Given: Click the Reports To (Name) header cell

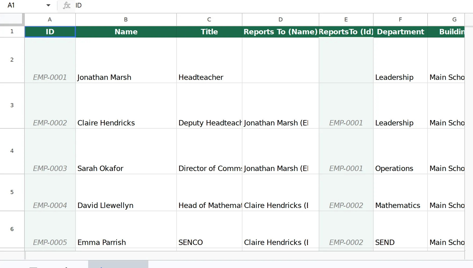Looking at the screenshot, I should 281,32.
